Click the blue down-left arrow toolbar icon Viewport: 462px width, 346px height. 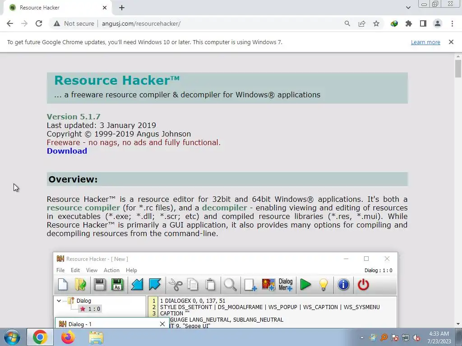click(x=137, y=285)
